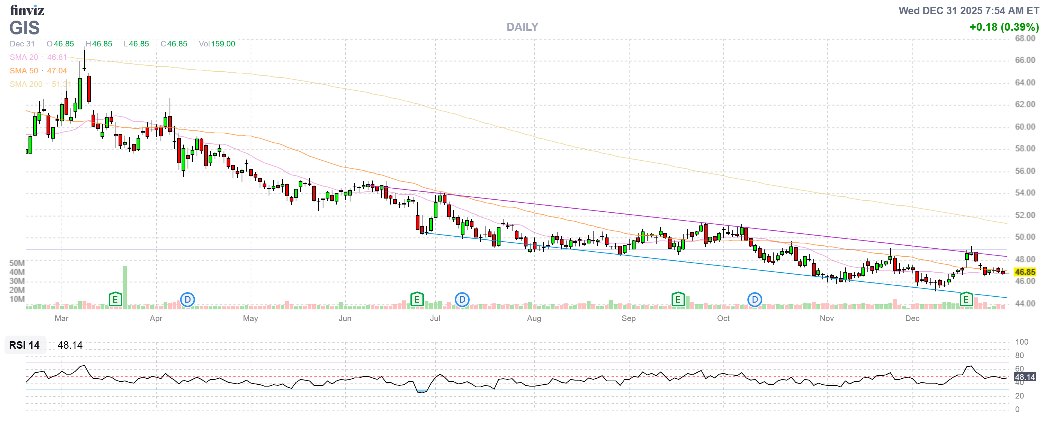Click the Vol 159.00 readout
The image size is (1049, 421).
tap(216, 44)
